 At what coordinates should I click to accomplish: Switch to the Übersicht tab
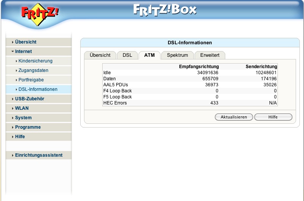100,55
